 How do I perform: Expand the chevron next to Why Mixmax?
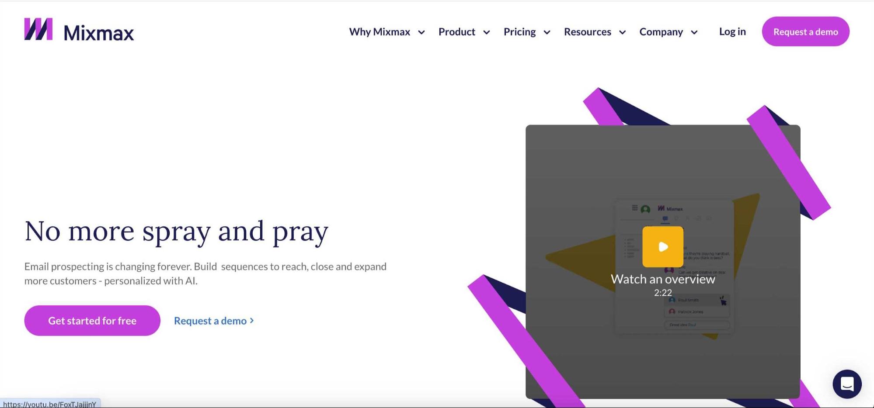[x=421, y=32]
